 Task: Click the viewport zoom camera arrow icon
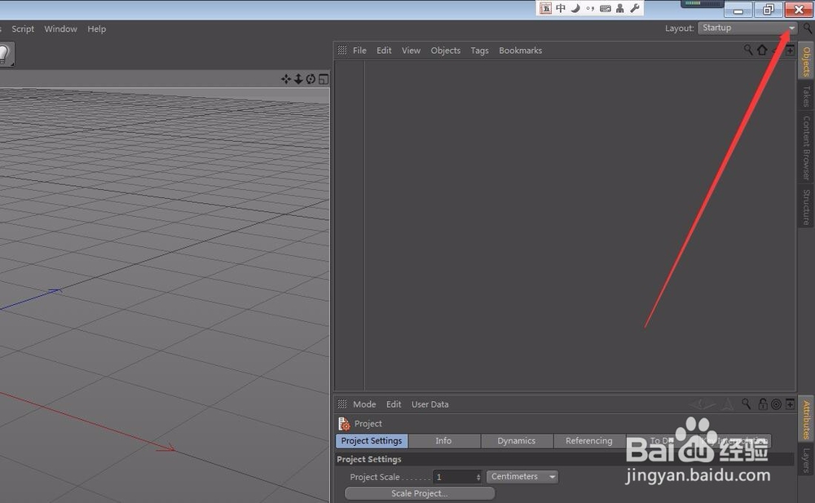coord(298,79)
